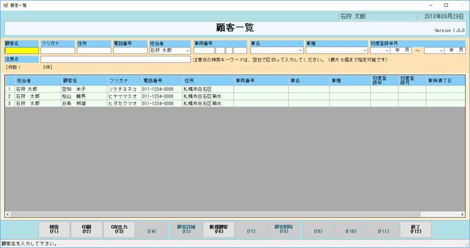470x248 pixels.
Task: Click into the 住所 search field
Action: pos(94,51)
